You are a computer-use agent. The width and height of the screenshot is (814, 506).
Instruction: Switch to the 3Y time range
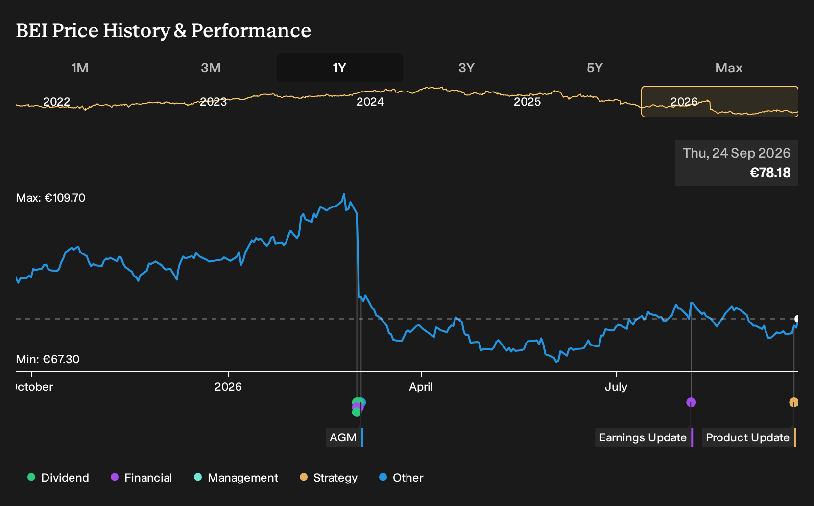coord(466,68)
